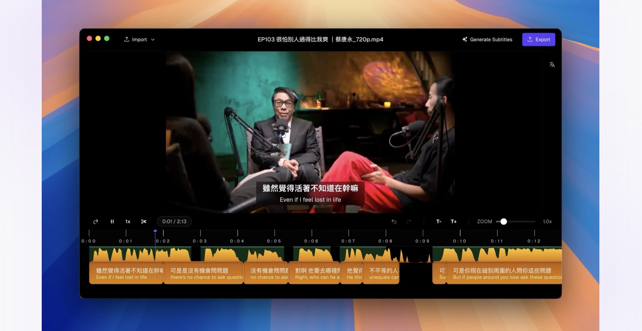Increase subtitle text size with T+
The height and width of the screenshot is (331, 642).
click(x=453, y=221)
